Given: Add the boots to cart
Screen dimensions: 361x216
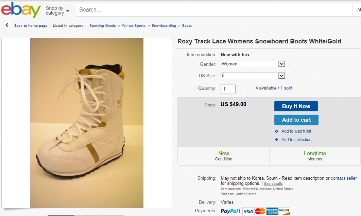Looking at the screenshot, I should pos(296,120).
